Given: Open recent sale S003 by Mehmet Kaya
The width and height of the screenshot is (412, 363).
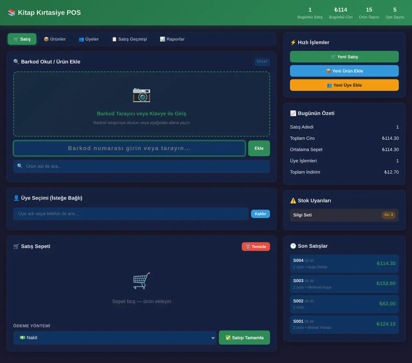Looking at the screenshot, I should point(344,284).
